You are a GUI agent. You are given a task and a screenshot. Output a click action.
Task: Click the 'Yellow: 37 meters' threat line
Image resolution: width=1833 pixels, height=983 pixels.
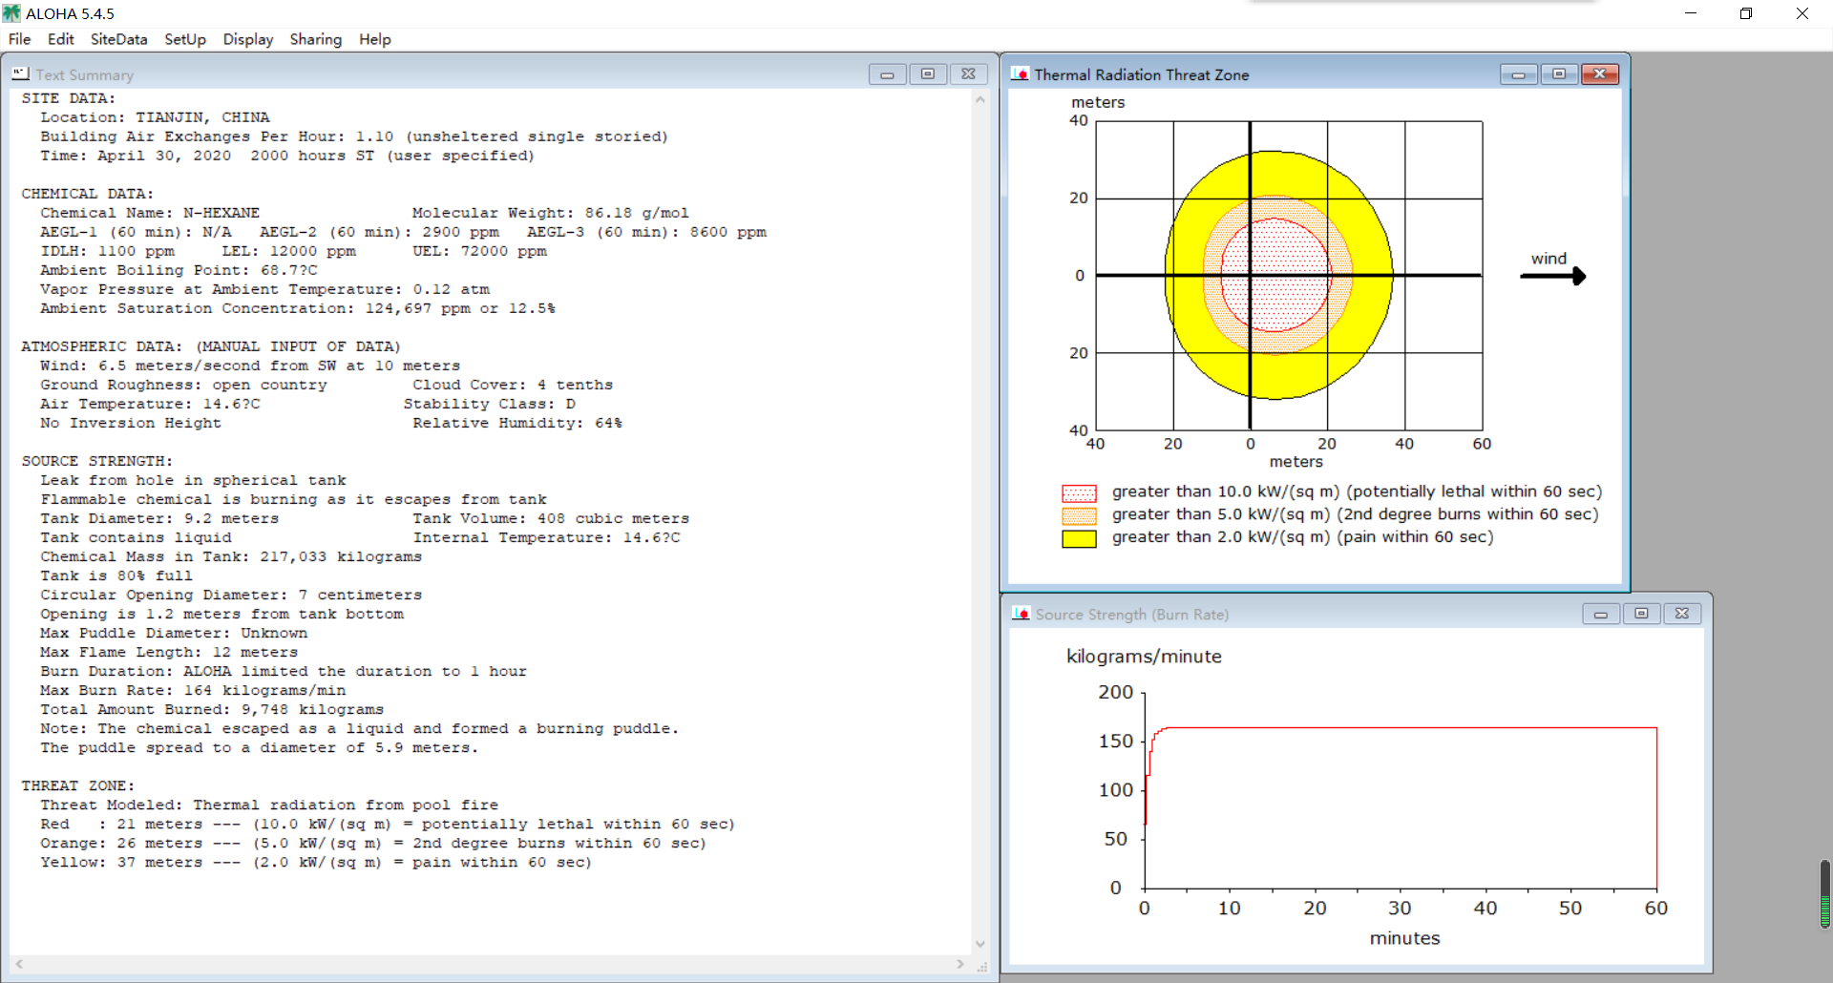[316, 862]
